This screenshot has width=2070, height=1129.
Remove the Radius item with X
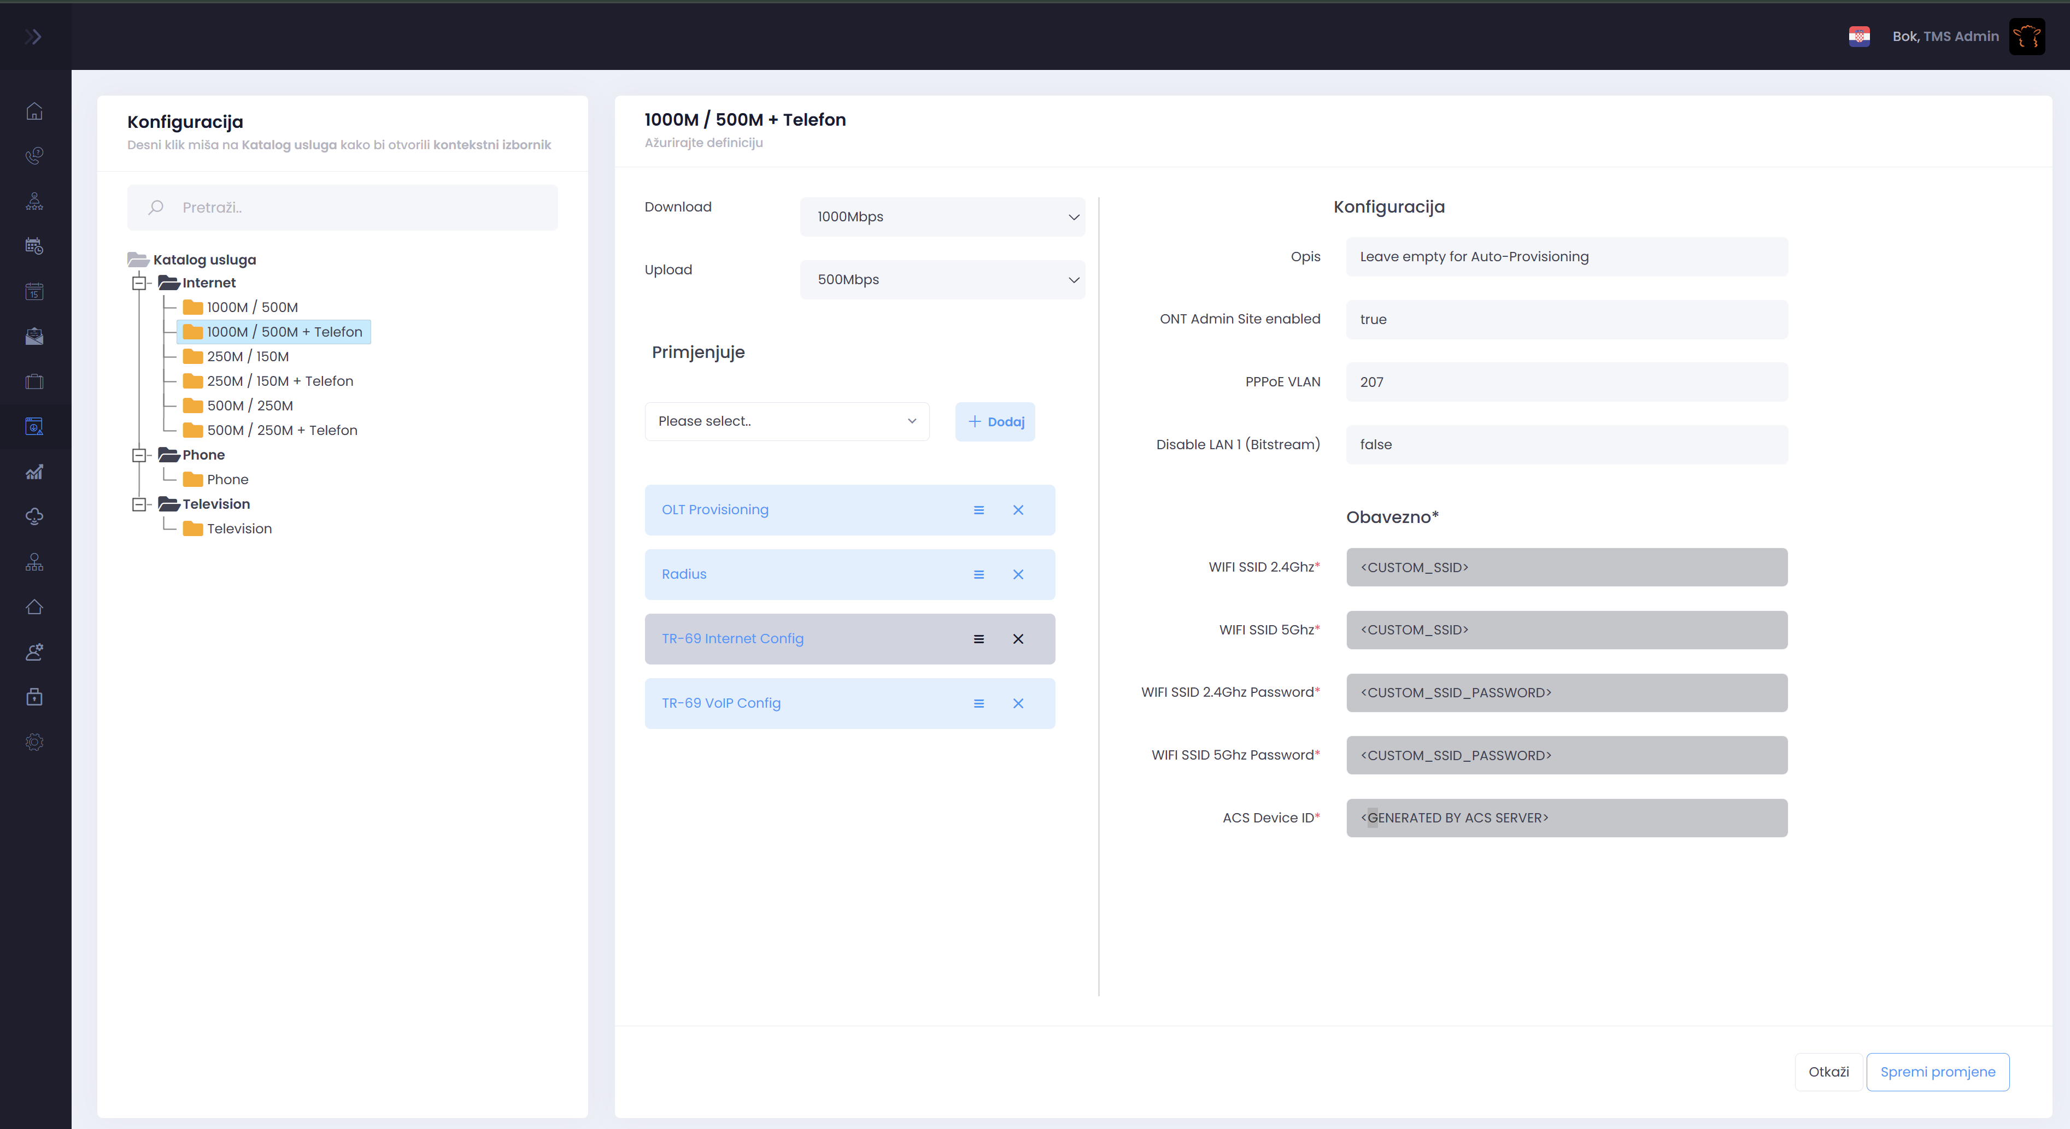[x=1017, y=574]
